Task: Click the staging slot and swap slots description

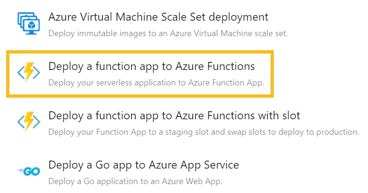Action: click(204, 132)
